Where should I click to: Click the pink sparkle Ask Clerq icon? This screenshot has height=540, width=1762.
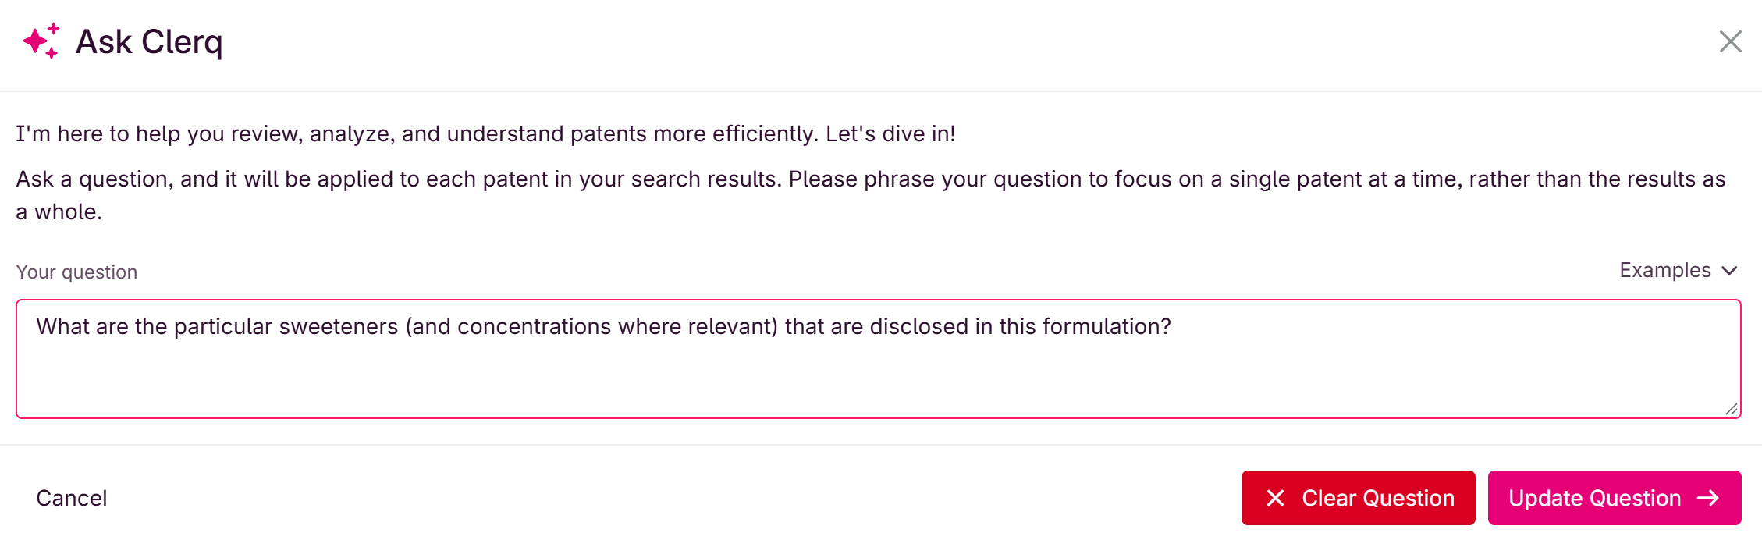click(41, 41)
